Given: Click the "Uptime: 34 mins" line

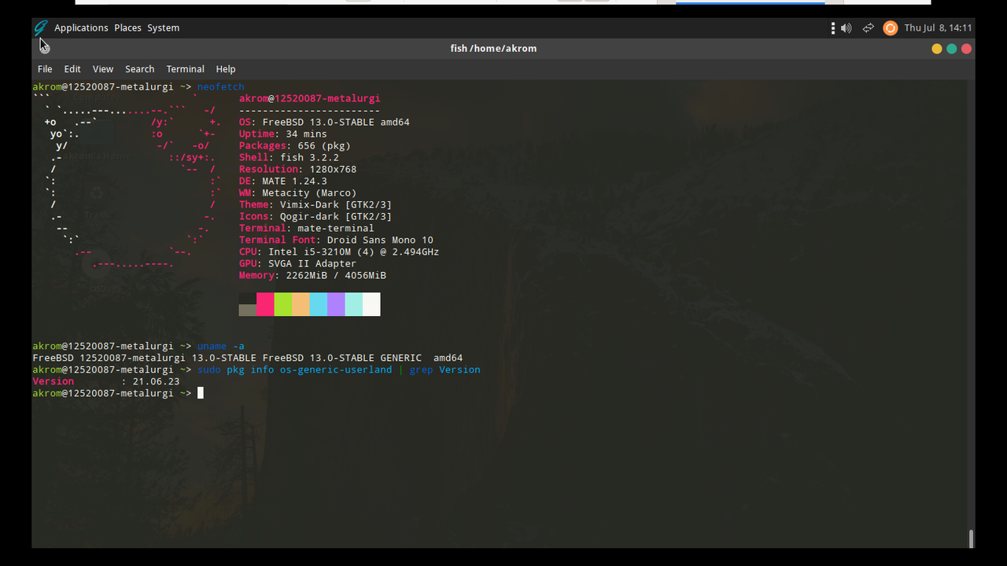Looking at the screenshot, I should click(283, 134).
